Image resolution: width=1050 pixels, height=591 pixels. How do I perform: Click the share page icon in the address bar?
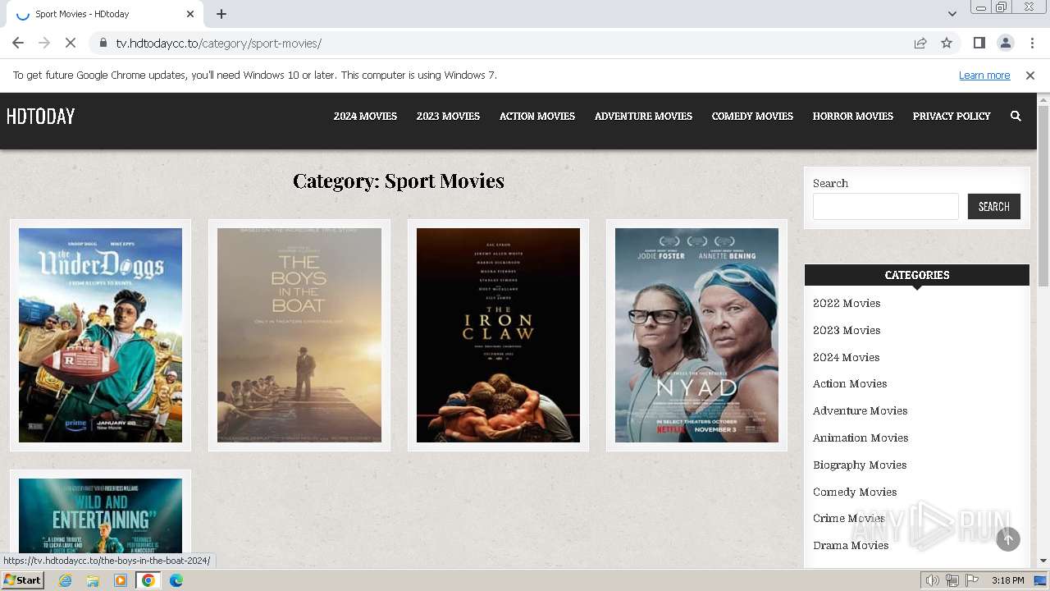click(x=920, y=43)
